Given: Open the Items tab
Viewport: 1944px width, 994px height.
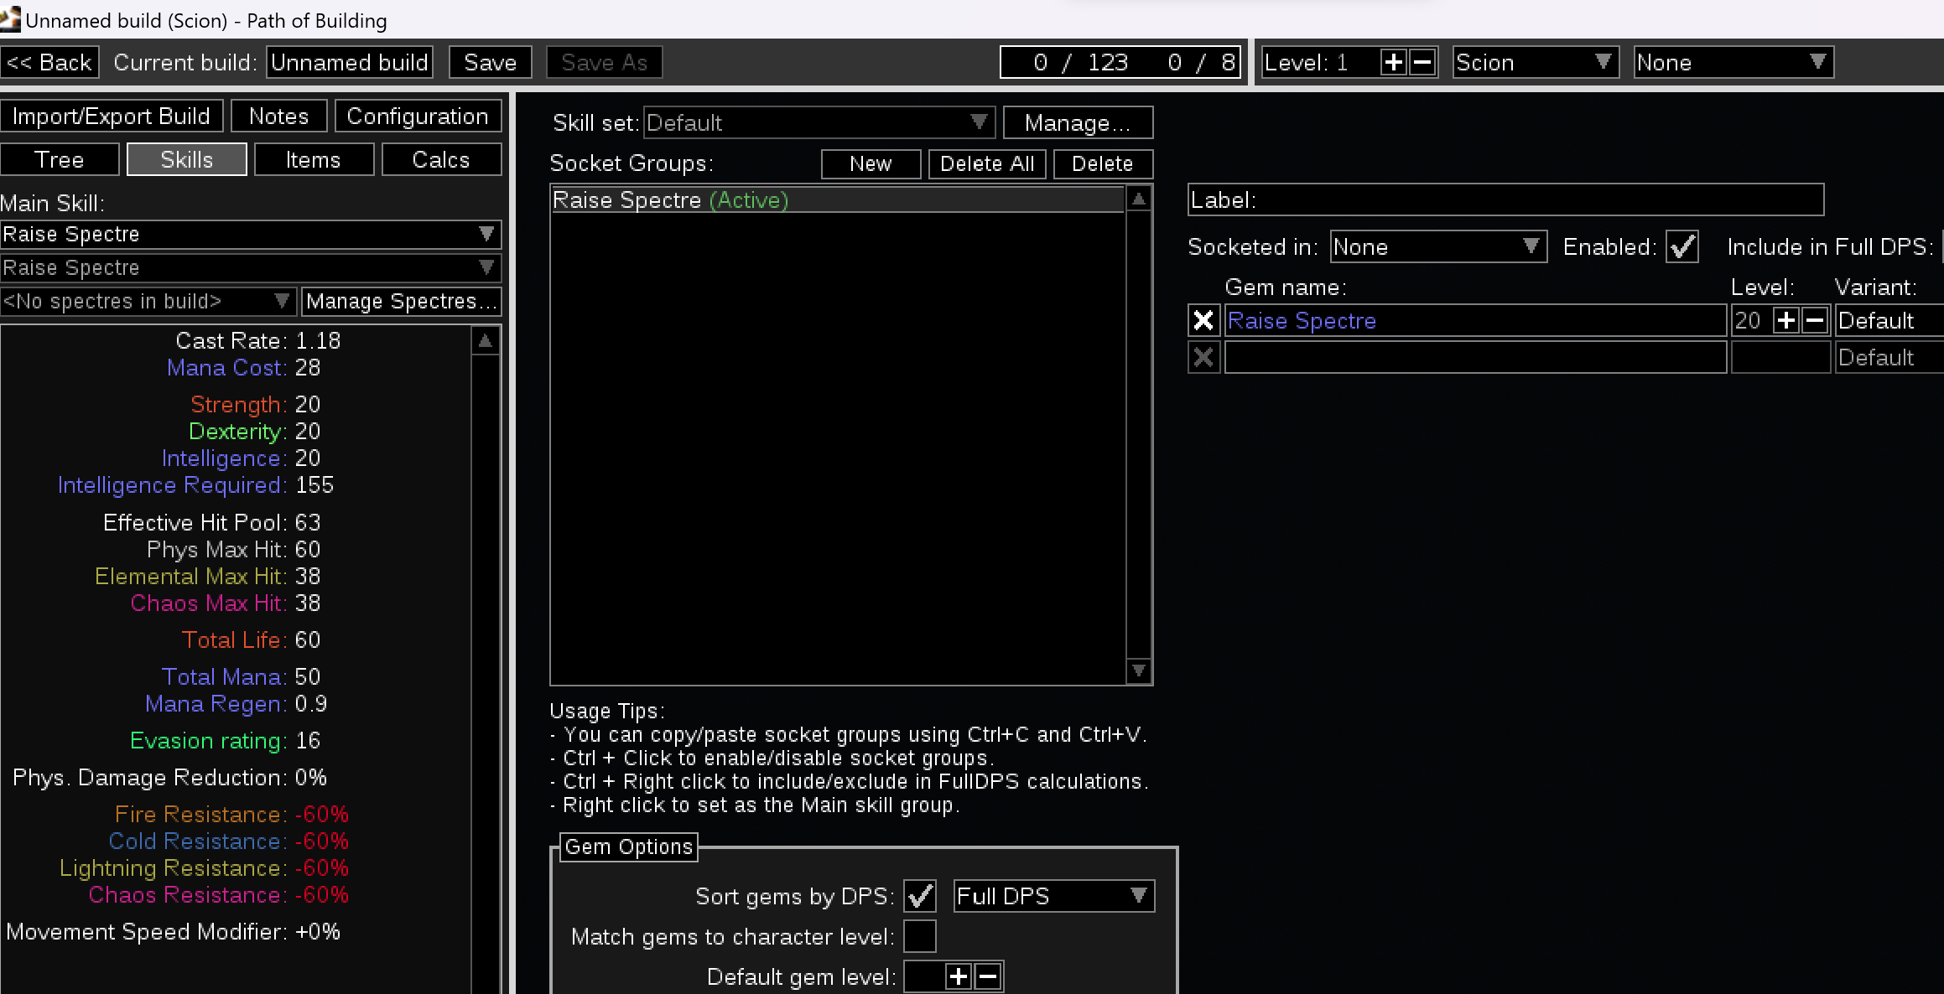Looking at the screenshot, I should click(x=314, y=160).
